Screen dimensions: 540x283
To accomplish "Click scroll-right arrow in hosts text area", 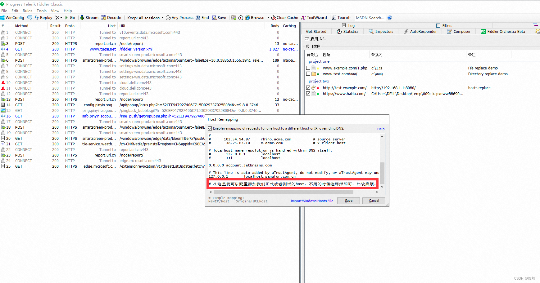I will tap(377, 192).
